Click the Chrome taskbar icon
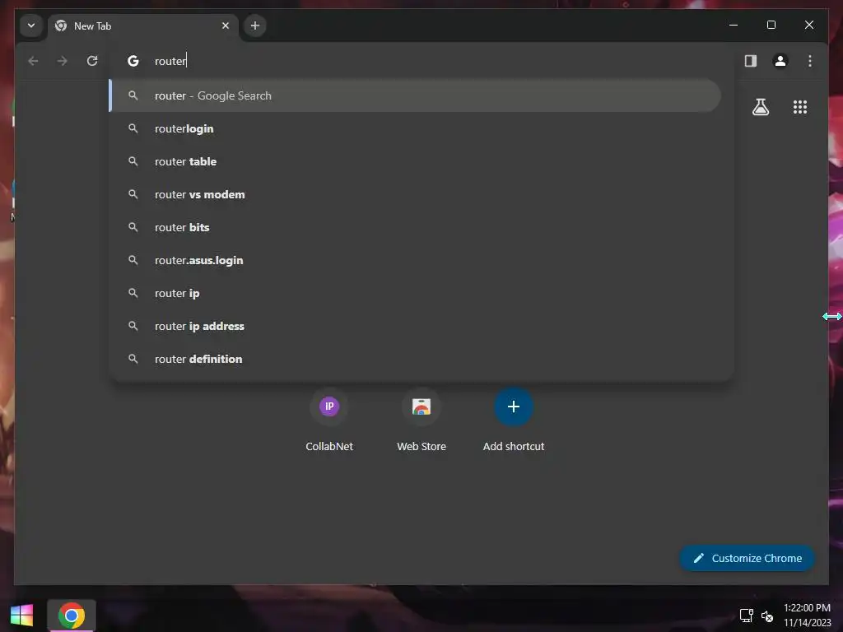The height and width of the screenshot is (632, 843). coord(72,616)
